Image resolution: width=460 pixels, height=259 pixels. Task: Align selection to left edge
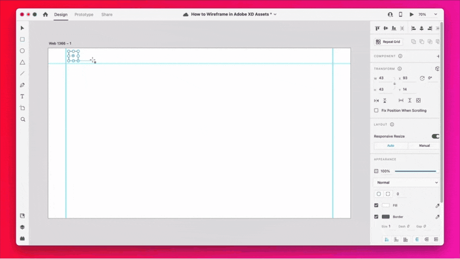[x=414, y=28]
